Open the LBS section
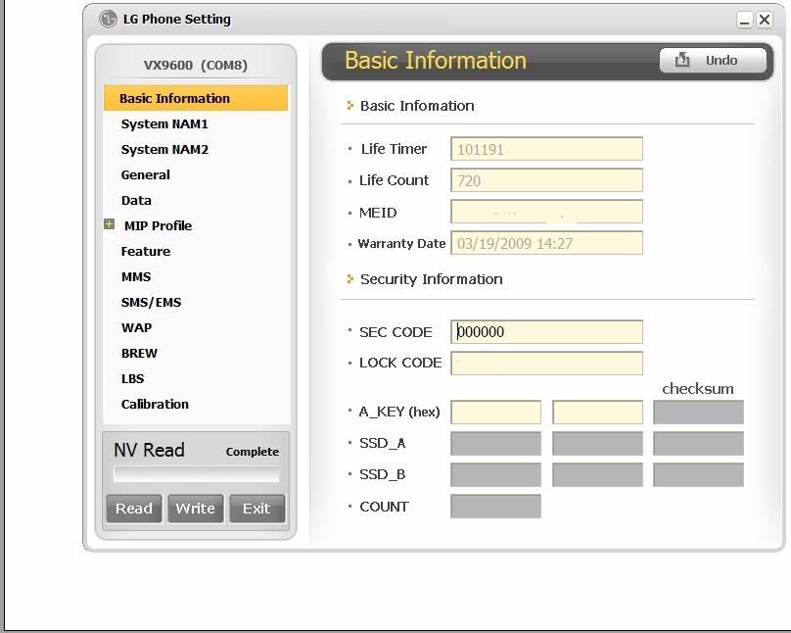 132,378
